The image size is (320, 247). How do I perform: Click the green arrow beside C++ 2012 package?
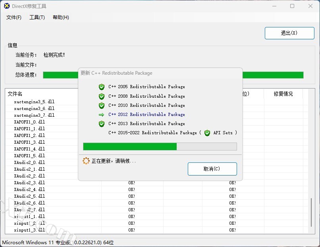101,115
